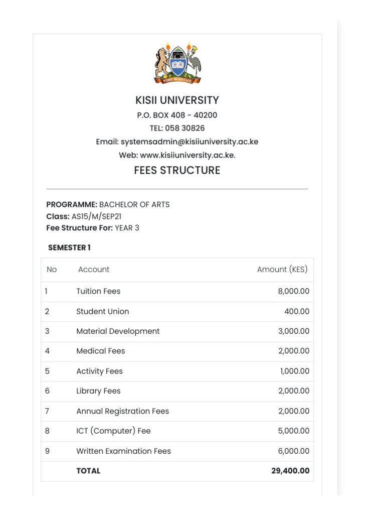Image resolution: width=385 pixels, height=514 pixels.
Task: Click the Amount (KES) column header
Action: point(282,270)
